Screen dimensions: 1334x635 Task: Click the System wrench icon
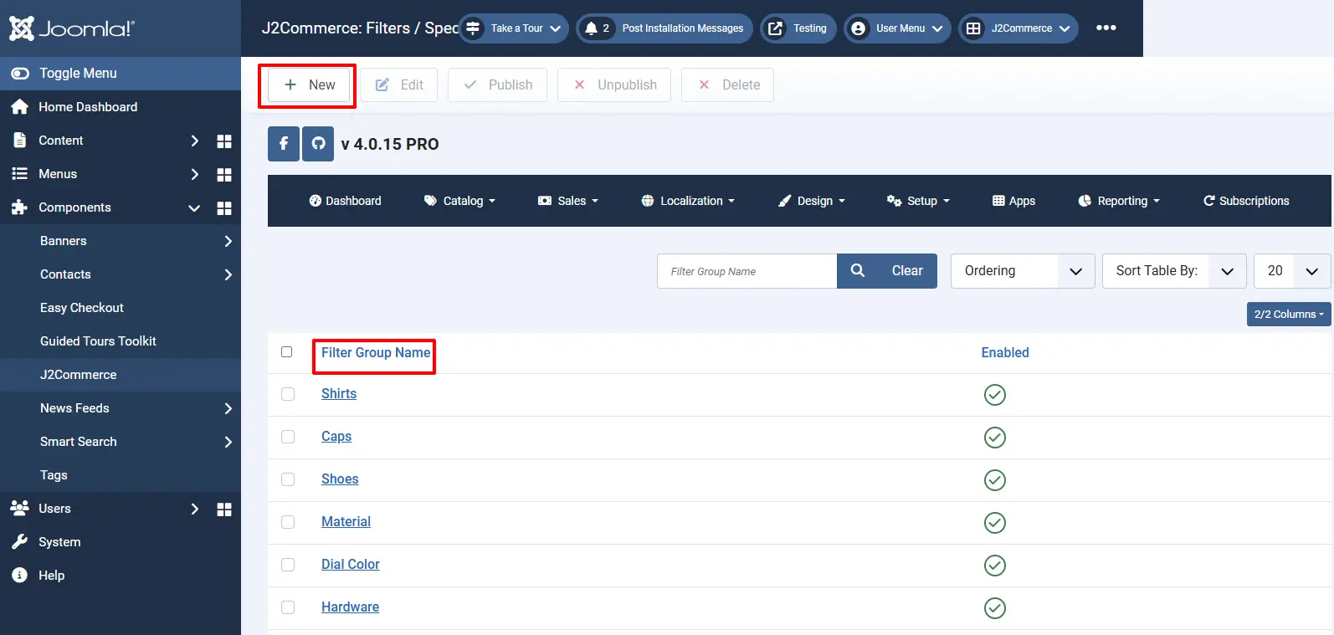coord(20,542)
